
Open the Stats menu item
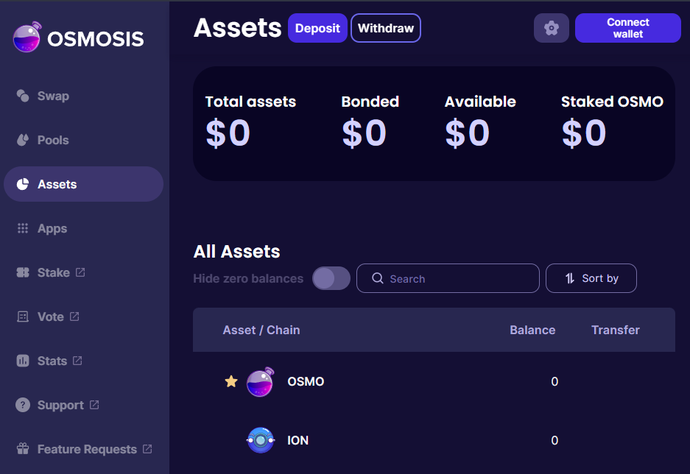pyautogui.click(x=52, y=361)
